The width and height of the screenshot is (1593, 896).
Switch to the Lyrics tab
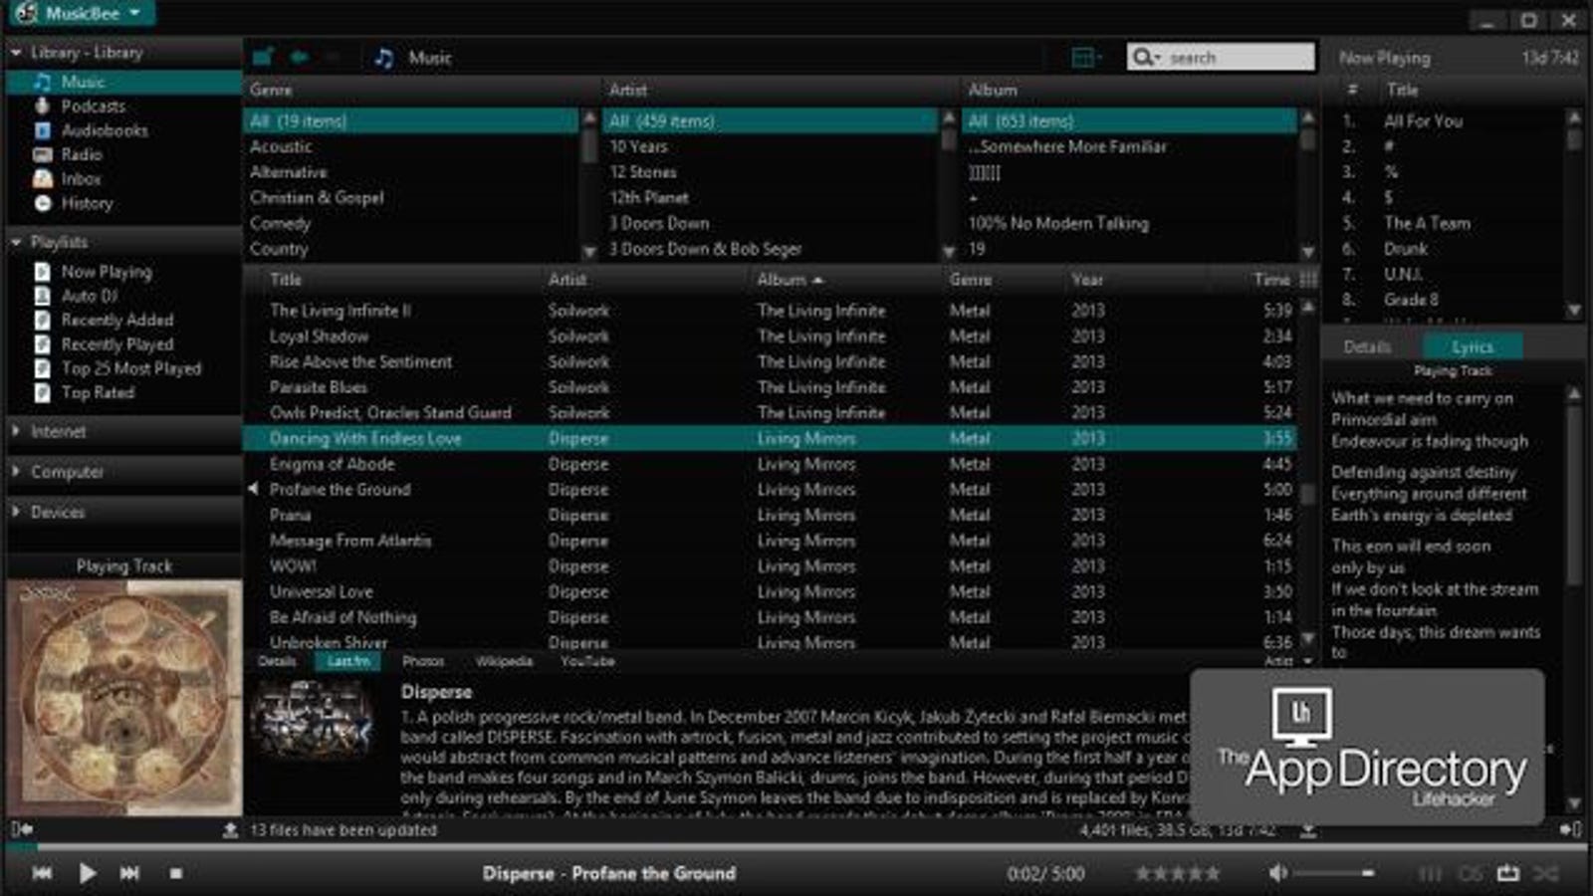(x=1473, y=346)
